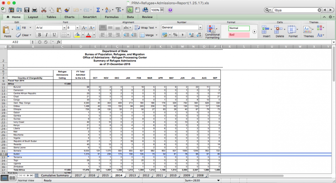Toggle italic formatting

pyautogui.click(x=46, y=35)
